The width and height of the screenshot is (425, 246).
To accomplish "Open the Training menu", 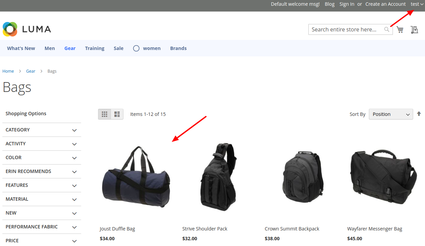I will coord(95,48).
